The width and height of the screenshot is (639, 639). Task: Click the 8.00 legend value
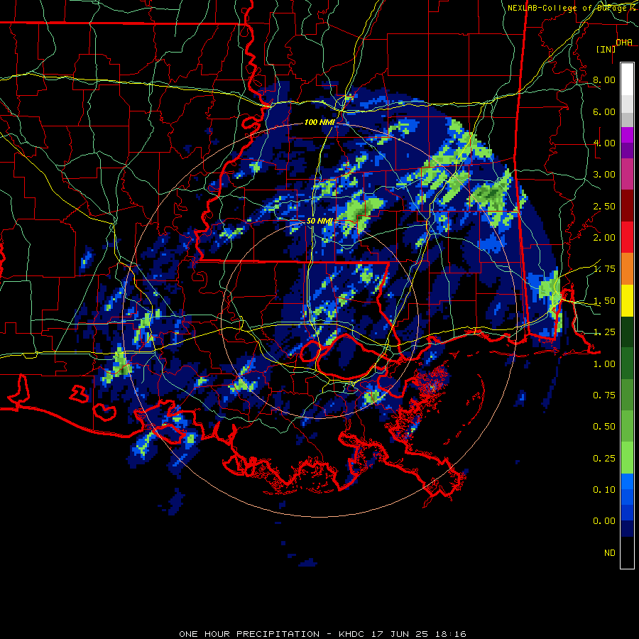604,80
